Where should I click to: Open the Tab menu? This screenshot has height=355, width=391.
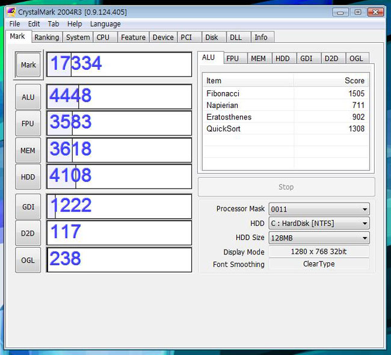(54, 24)
